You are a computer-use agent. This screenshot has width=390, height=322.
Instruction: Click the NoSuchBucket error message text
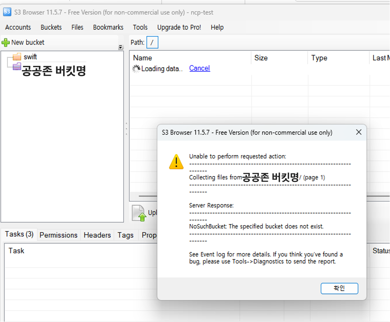pos(256,227)
